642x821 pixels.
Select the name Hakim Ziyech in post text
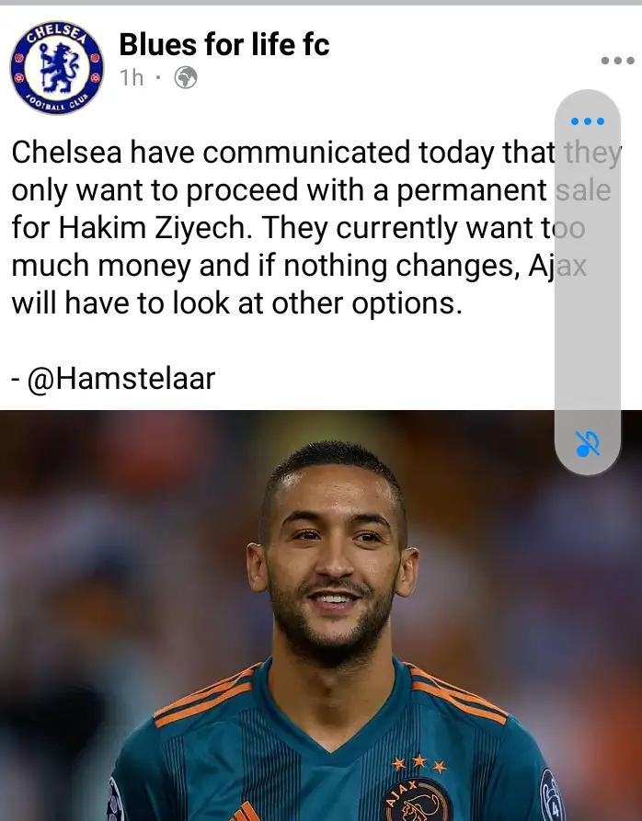pos(152,228)
